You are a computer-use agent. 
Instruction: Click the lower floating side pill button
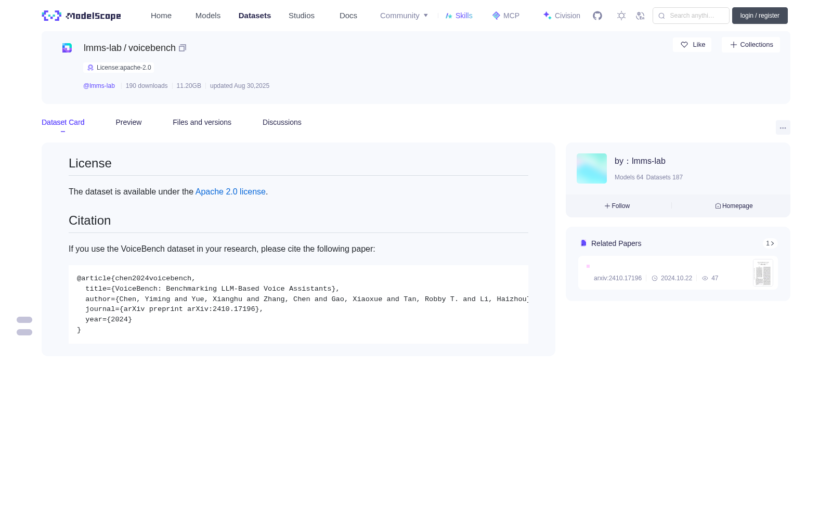click(x=24, y=332)
